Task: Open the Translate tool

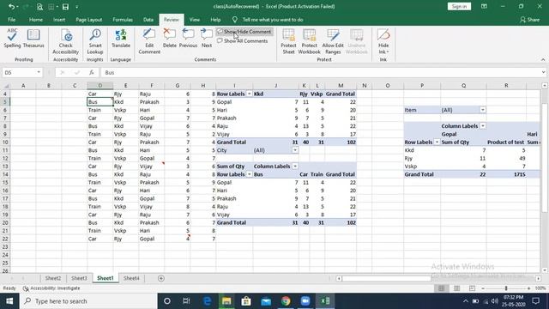Action: 121,38
